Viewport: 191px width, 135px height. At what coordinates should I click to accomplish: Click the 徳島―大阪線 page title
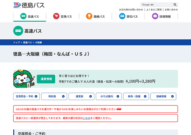tap(52, 54)
